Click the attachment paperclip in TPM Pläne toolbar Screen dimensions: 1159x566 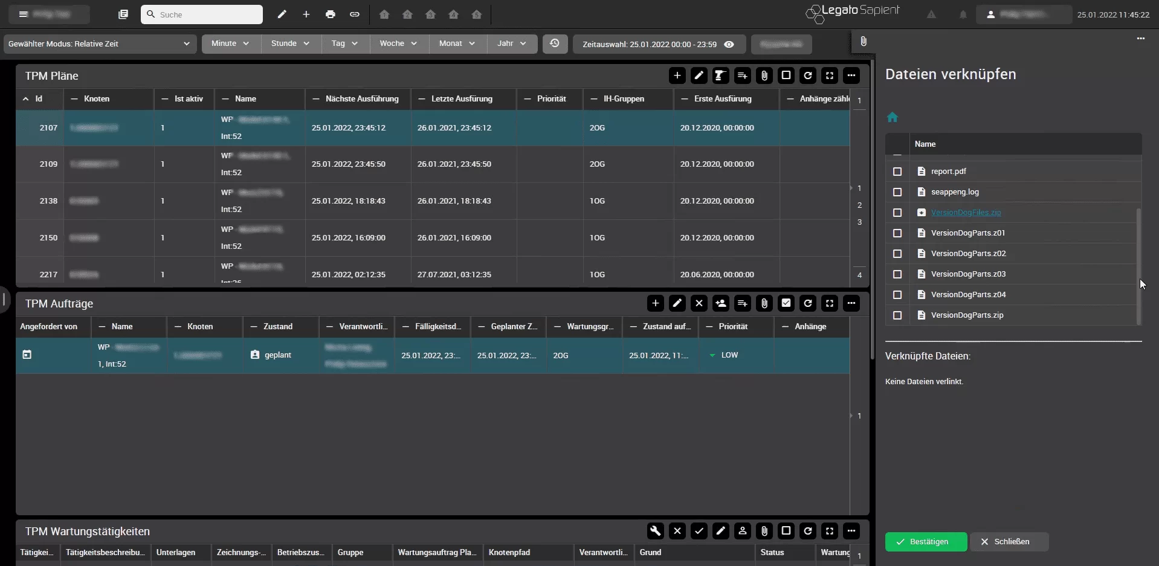(x=764, y=76)
